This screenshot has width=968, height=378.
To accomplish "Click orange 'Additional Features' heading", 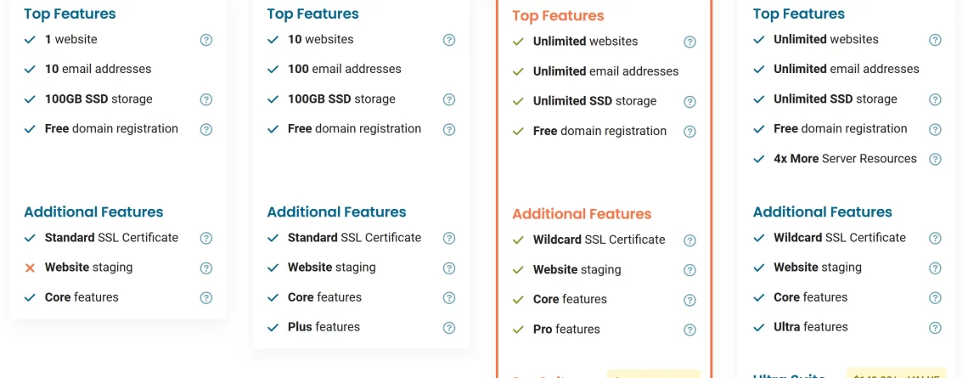I will point(582,214).
